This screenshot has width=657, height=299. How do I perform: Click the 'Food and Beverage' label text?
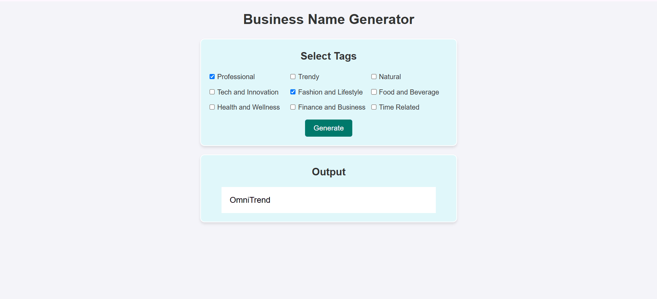(409, 92)
